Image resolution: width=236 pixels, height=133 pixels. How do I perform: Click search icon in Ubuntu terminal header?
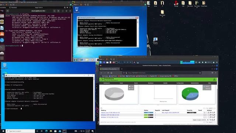55,11
